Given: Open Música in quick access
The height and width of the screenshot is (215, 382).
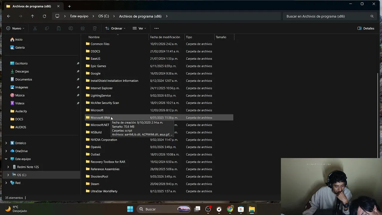Looking at the screenshot, I should point(20,95).
